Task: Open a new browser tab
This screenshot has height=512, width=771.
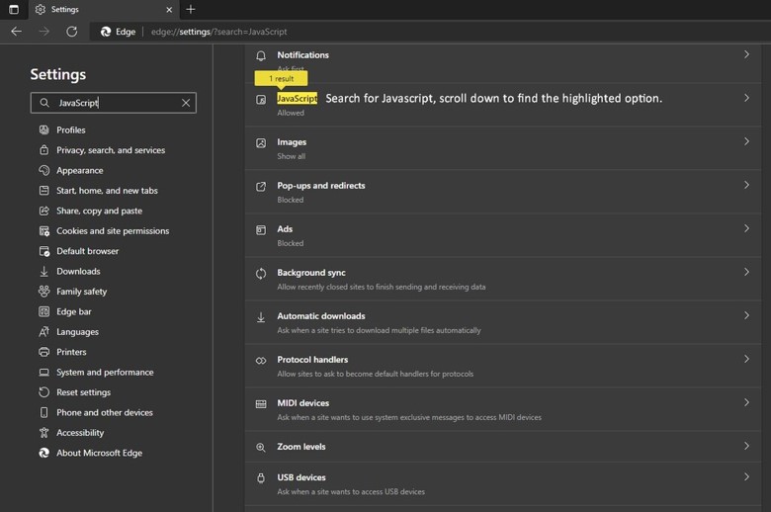Action: click(191, 10)
